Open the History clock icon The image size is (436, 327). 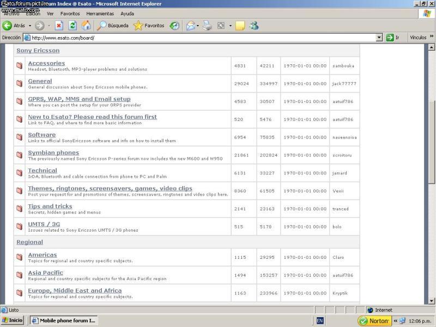tap(174, 26)
